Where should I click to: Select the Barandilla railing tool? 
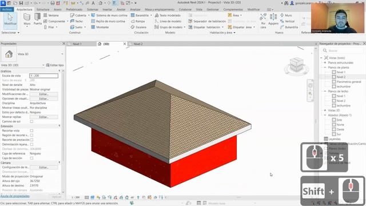[x=140, y=15]
